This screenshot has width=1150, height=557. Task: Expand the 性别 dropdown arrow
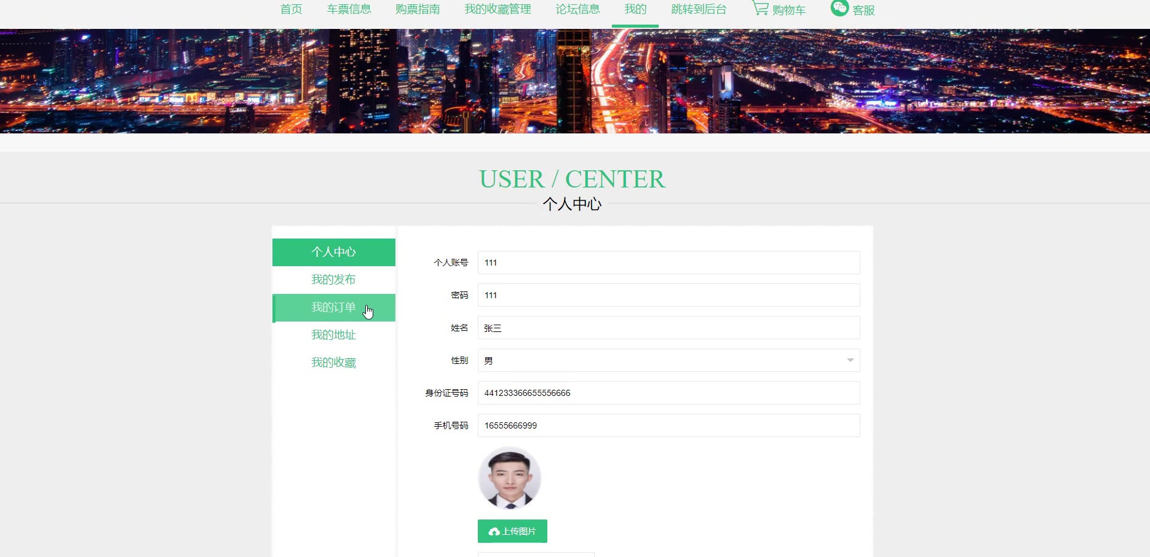click(850, 360)
